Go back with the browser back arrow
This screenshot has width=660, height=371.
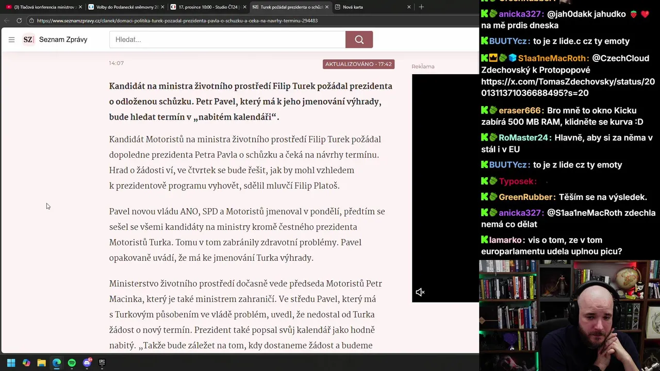click(x=7, y=21)
